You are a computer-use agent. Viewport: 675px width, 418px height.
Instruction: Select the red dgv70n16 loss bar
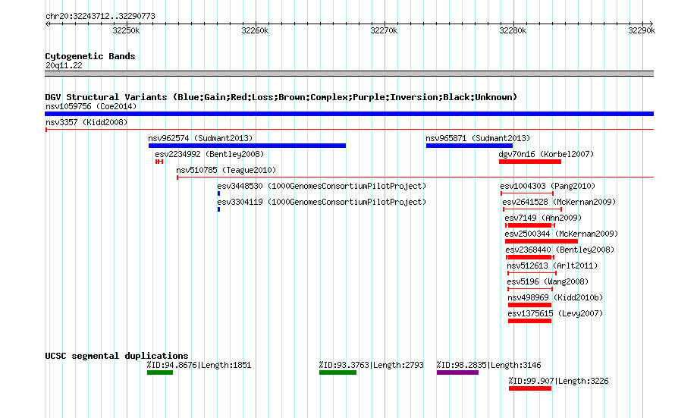[x=530, y=162]
